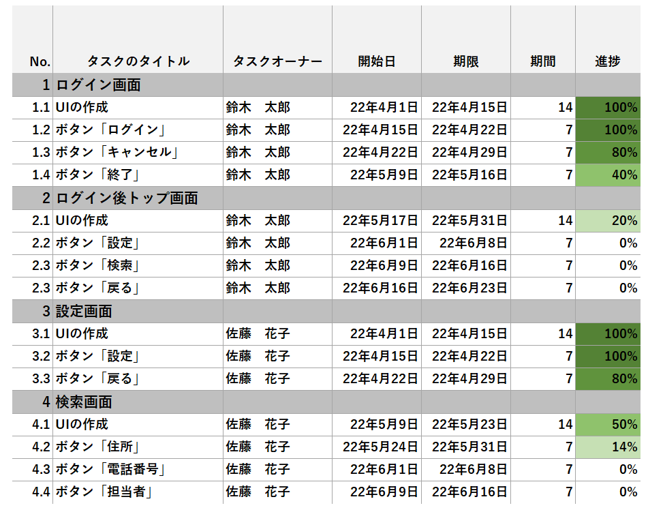Click the "設定画面" section heading cell
The width and height of the screenshot is (648, 510).
pyautogui.click(x=84, y=311)
